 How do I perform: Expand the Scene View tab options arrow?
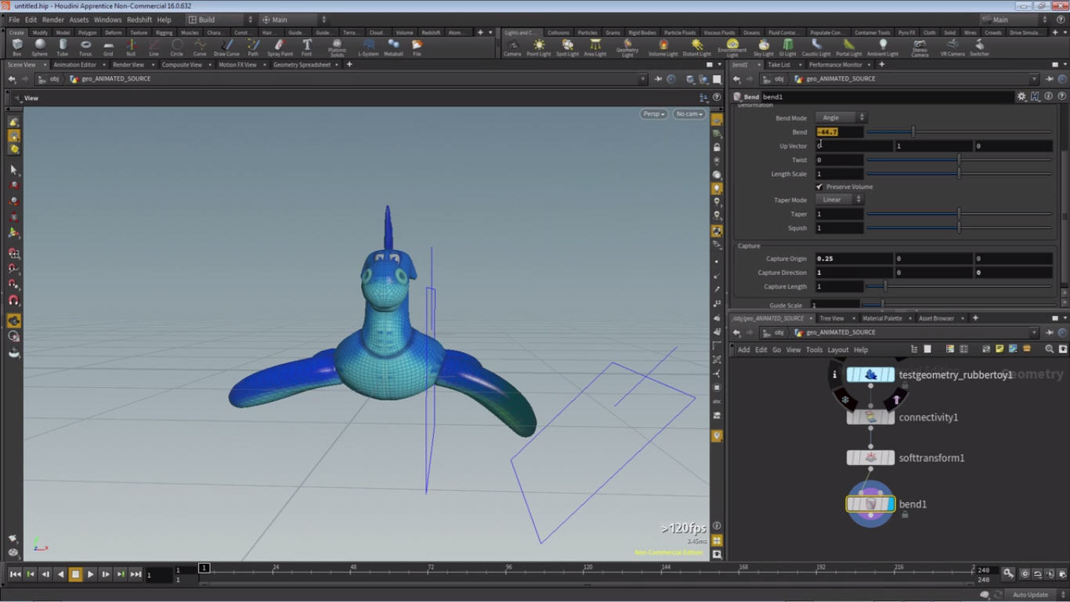pos(45,64)
